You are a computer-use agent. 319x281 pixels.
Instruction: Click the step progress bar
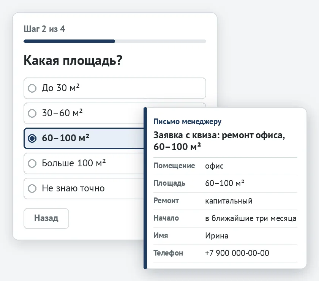[x=115, y=41]
